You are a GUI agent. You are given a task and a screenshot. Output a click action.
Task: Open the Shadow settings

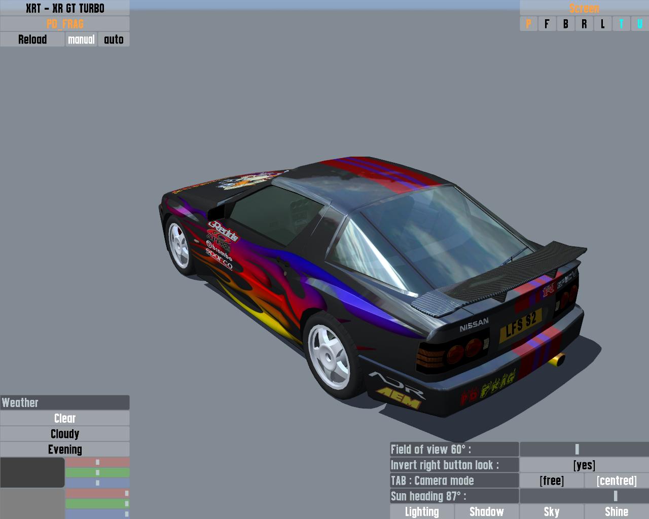point(487,511)
